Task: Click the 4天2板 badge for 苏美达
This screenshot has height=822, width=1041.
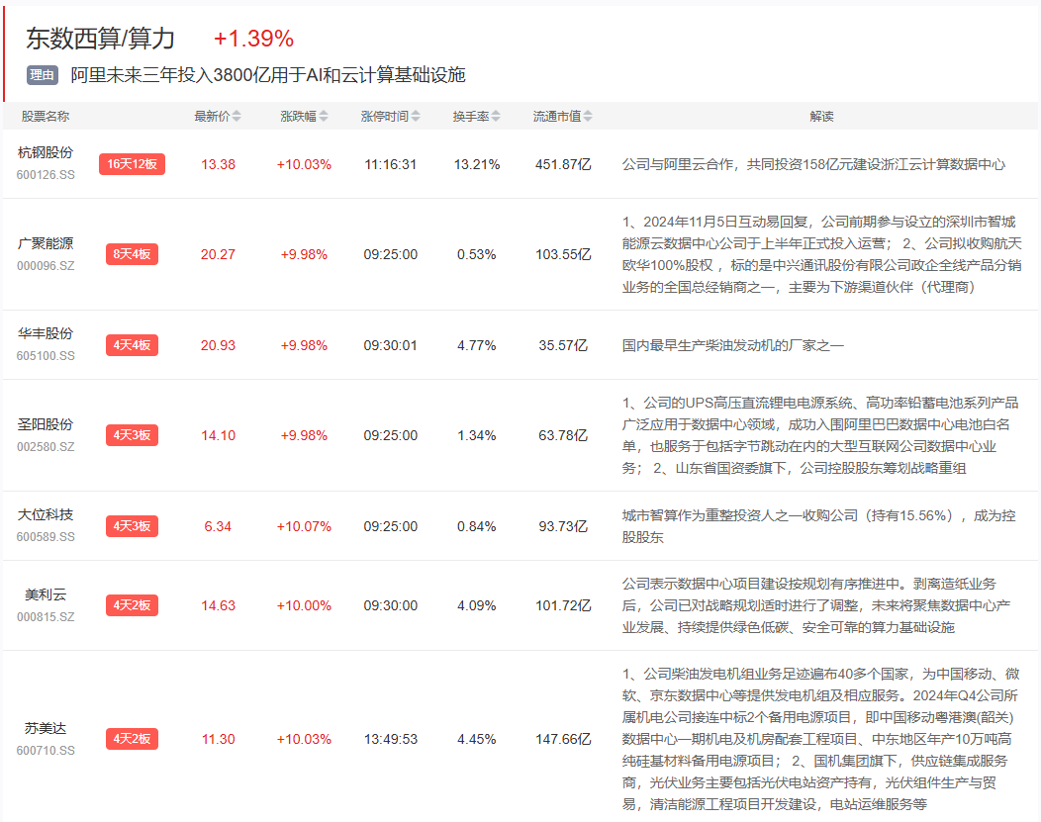Action: point(132,739)
